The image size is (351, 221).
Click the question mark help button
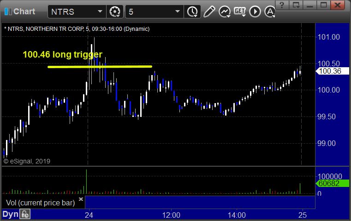click(282, 5)
